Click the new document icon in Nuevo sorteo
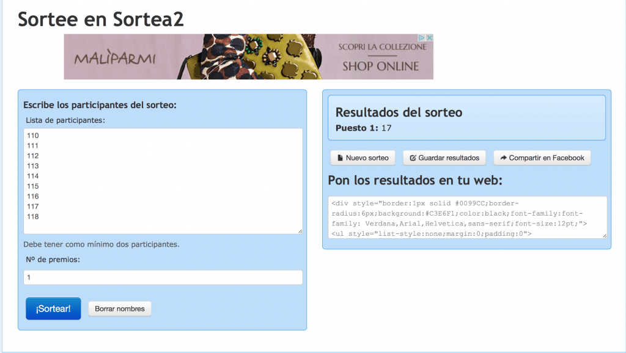The width and height of the screenshot is (626, 353). tap(340, 158)
